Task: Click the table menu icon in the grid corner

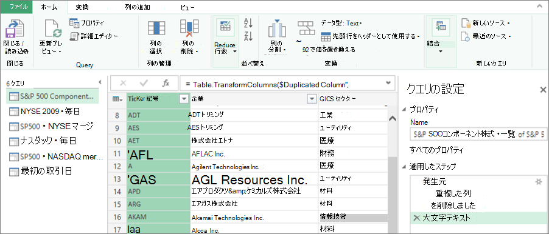Action: point(117,99)
